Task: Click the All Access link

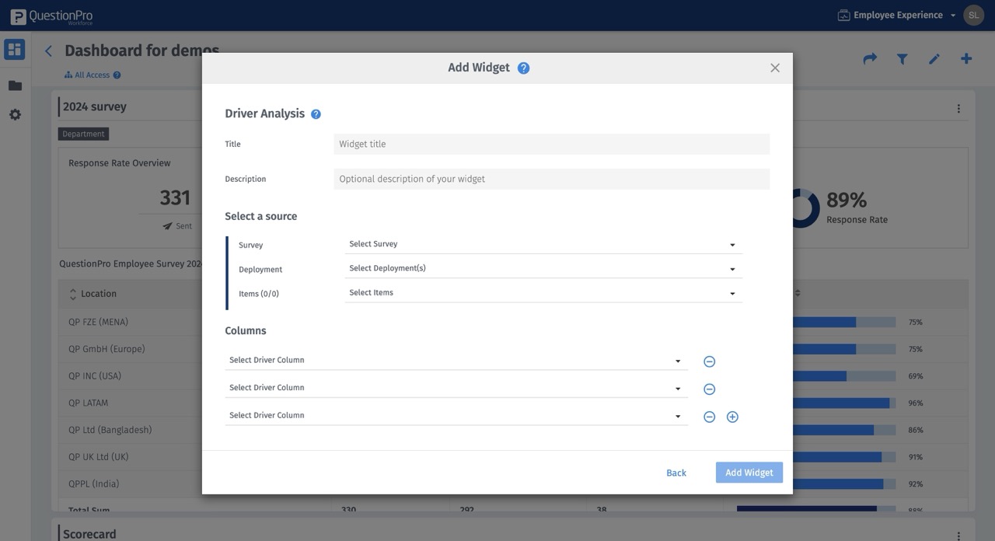Action: [x=92, y=75]
